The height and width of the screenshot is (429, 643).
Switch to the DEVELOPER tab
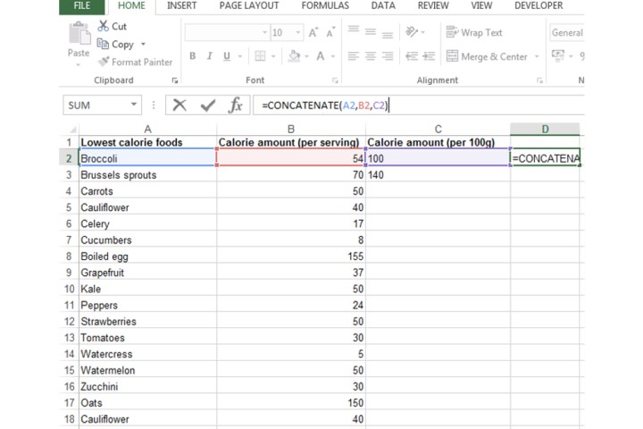pos(539,5)
